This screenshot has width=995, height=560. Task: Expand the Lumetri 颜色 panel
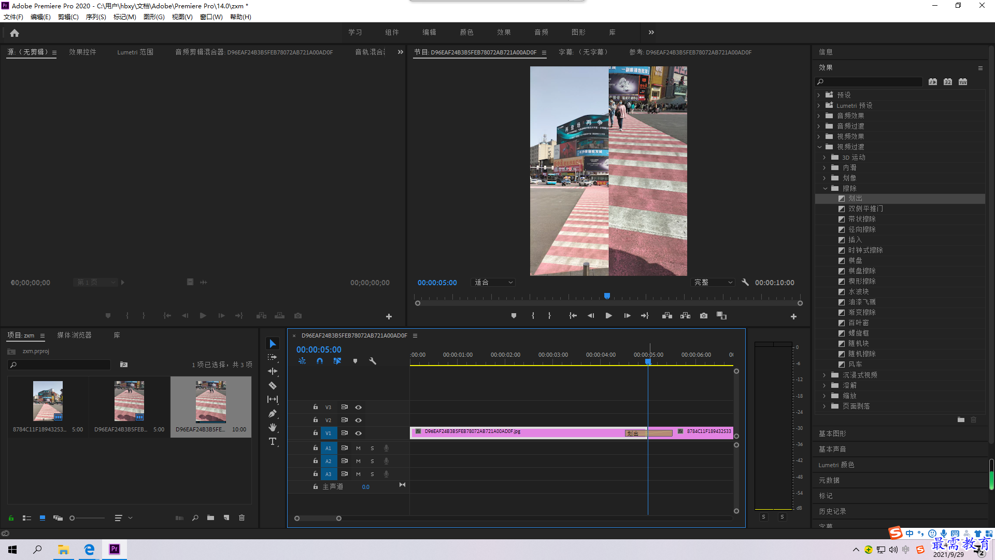tap(836, 465)
